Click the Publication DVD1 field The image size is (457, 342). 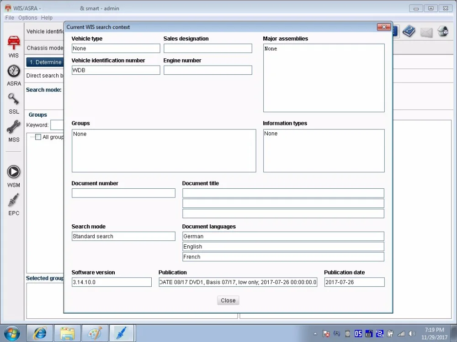pos(238,282)
